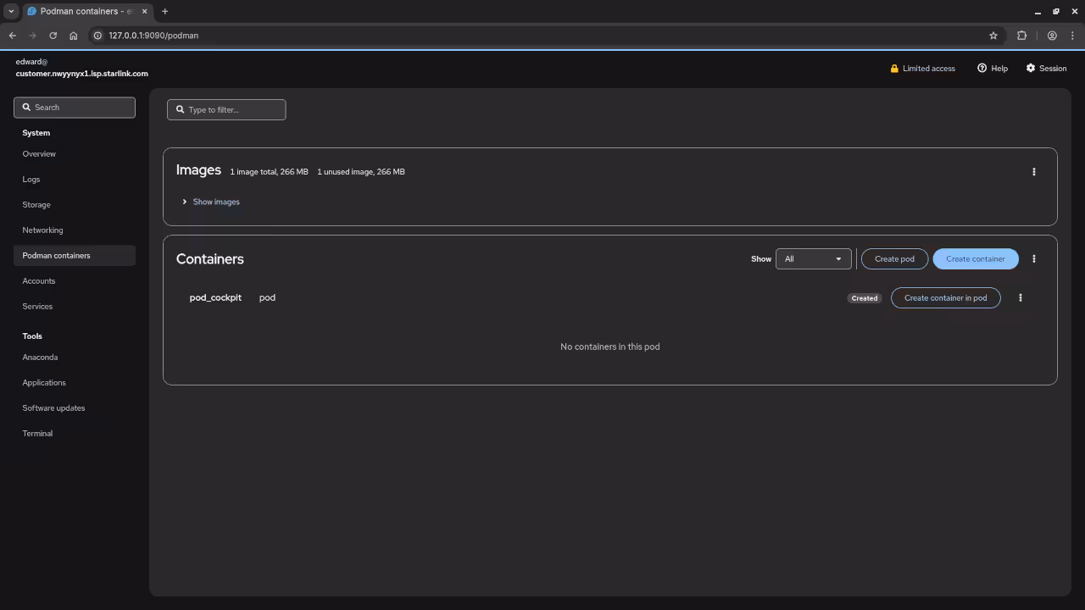This screenshot has height=610, width=1085.
Task: Click the Limited access lock icon
Action: tap(894, 69)
